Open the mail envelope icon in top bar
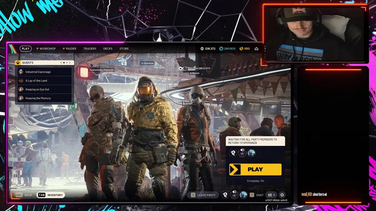 (256, 49)
